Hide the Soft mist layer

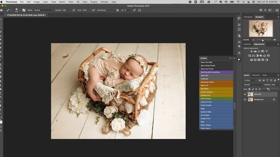coord(245,94)
